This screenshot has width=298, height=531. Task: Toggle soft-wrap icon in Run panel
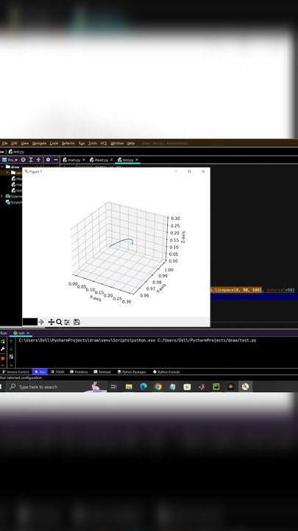click(x=11, y=357)
